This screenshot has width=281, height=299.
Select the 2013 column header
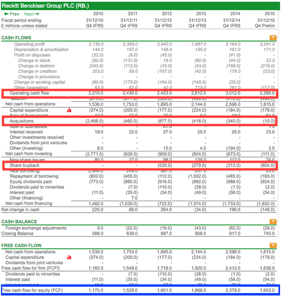click(201, 14)
